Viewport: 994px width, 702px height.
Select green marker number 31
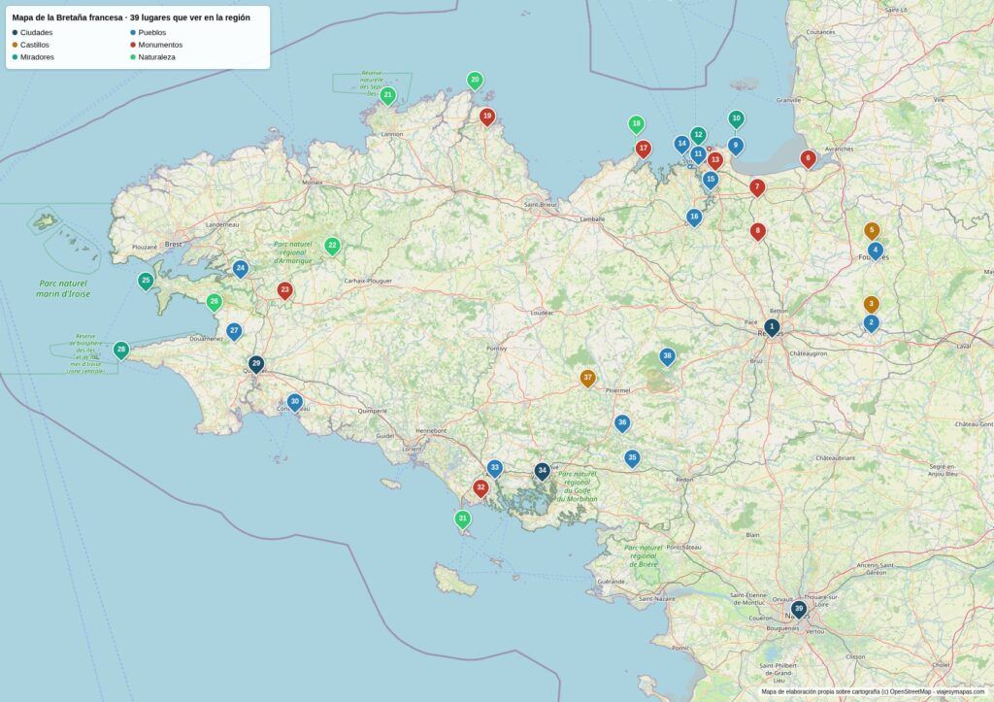[463, 519]
